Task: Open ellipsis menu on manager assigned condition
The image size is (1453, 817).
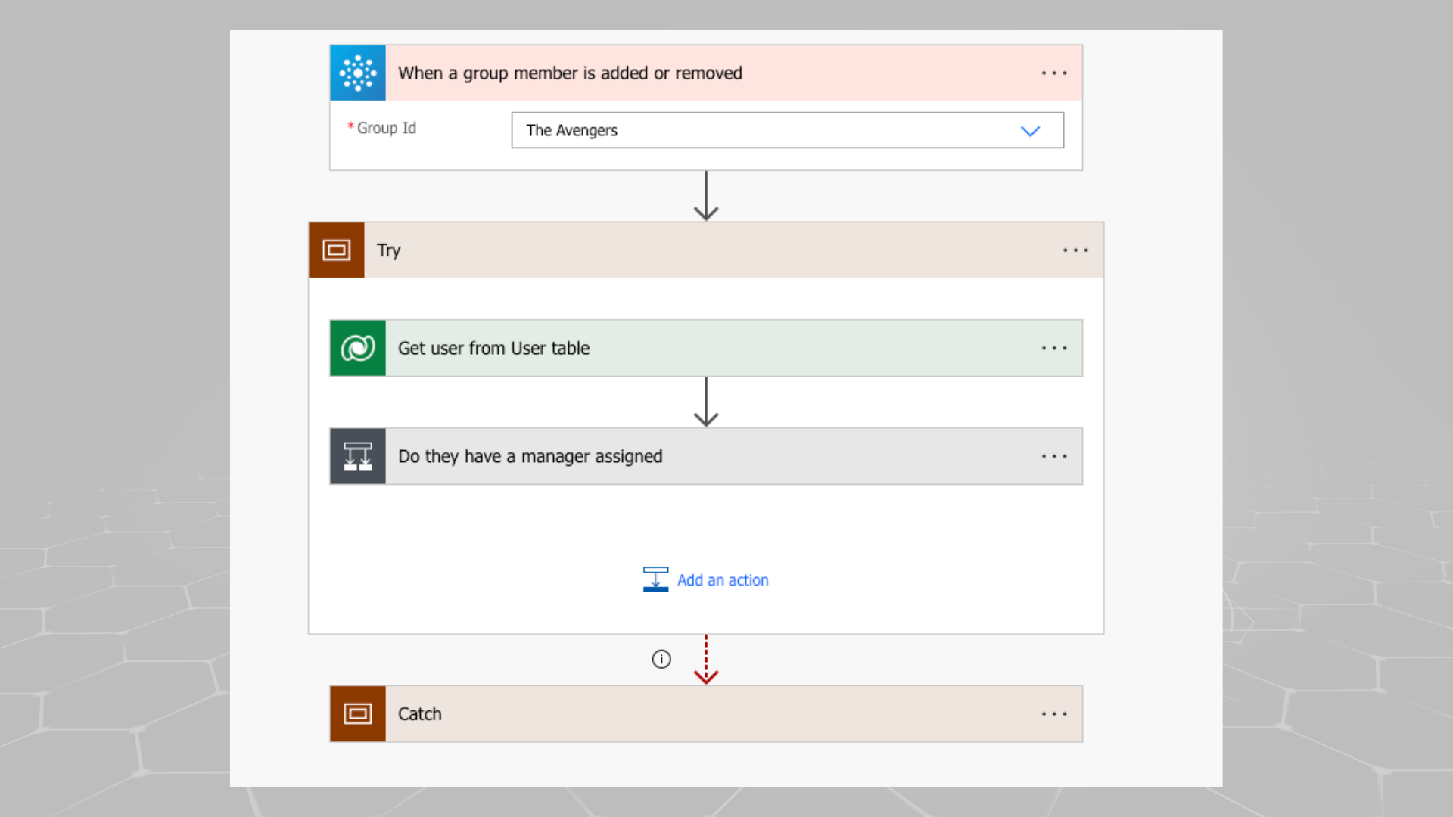Action: point(1054,457)
